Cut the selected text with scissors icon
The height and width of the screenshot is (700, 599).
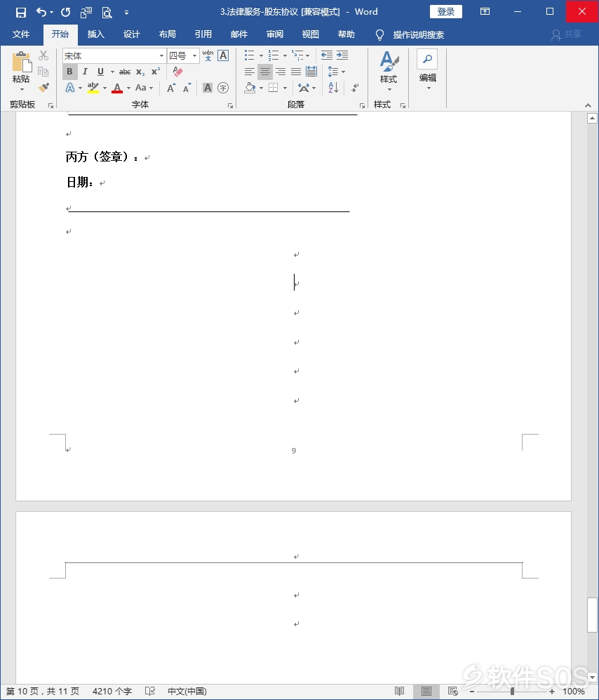[x=43, y=55]
